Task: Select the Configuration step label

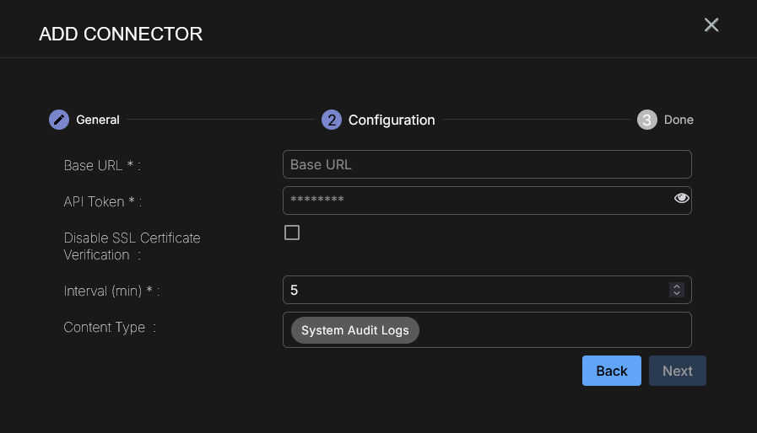Action: [x=392, y=120]
